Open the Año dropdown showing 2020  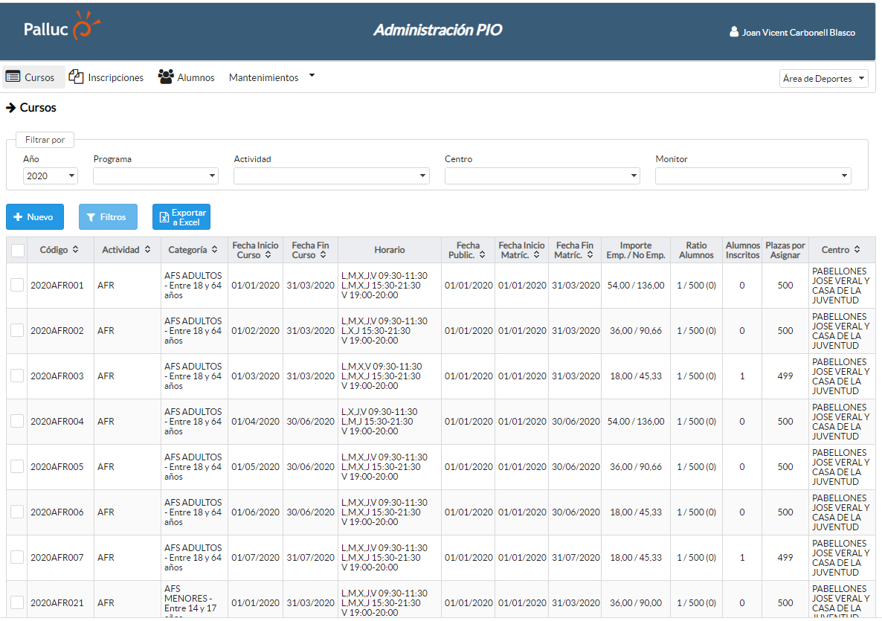(x=51, y=176)
